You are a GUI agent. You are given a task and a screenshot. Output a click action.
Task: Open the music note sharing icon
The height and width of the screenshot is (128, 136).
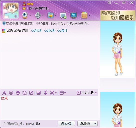coord(46,93)
